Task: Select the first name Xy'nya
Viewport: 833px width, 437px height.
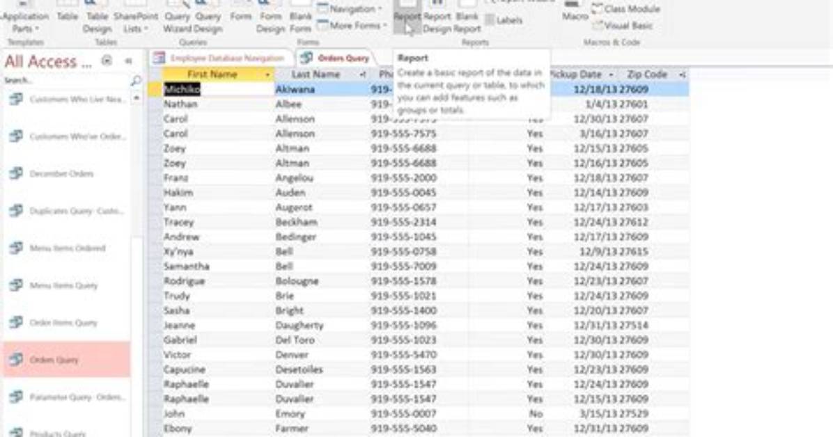Action: click(x=178, y=252)
